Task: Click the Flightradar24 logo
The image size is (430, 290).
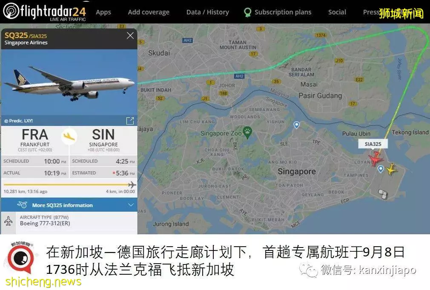Action: (x=45, y=12)
